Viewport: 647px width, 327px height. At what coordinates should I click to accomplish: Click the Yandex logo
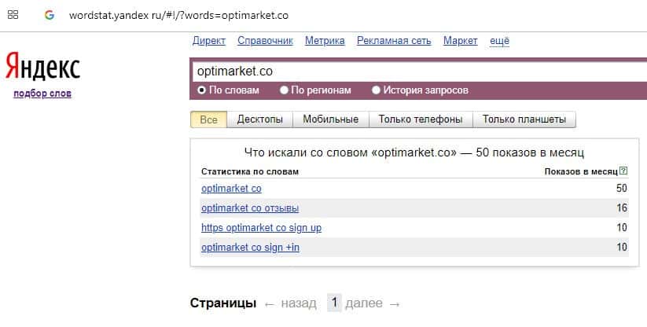tap(42, 68)
